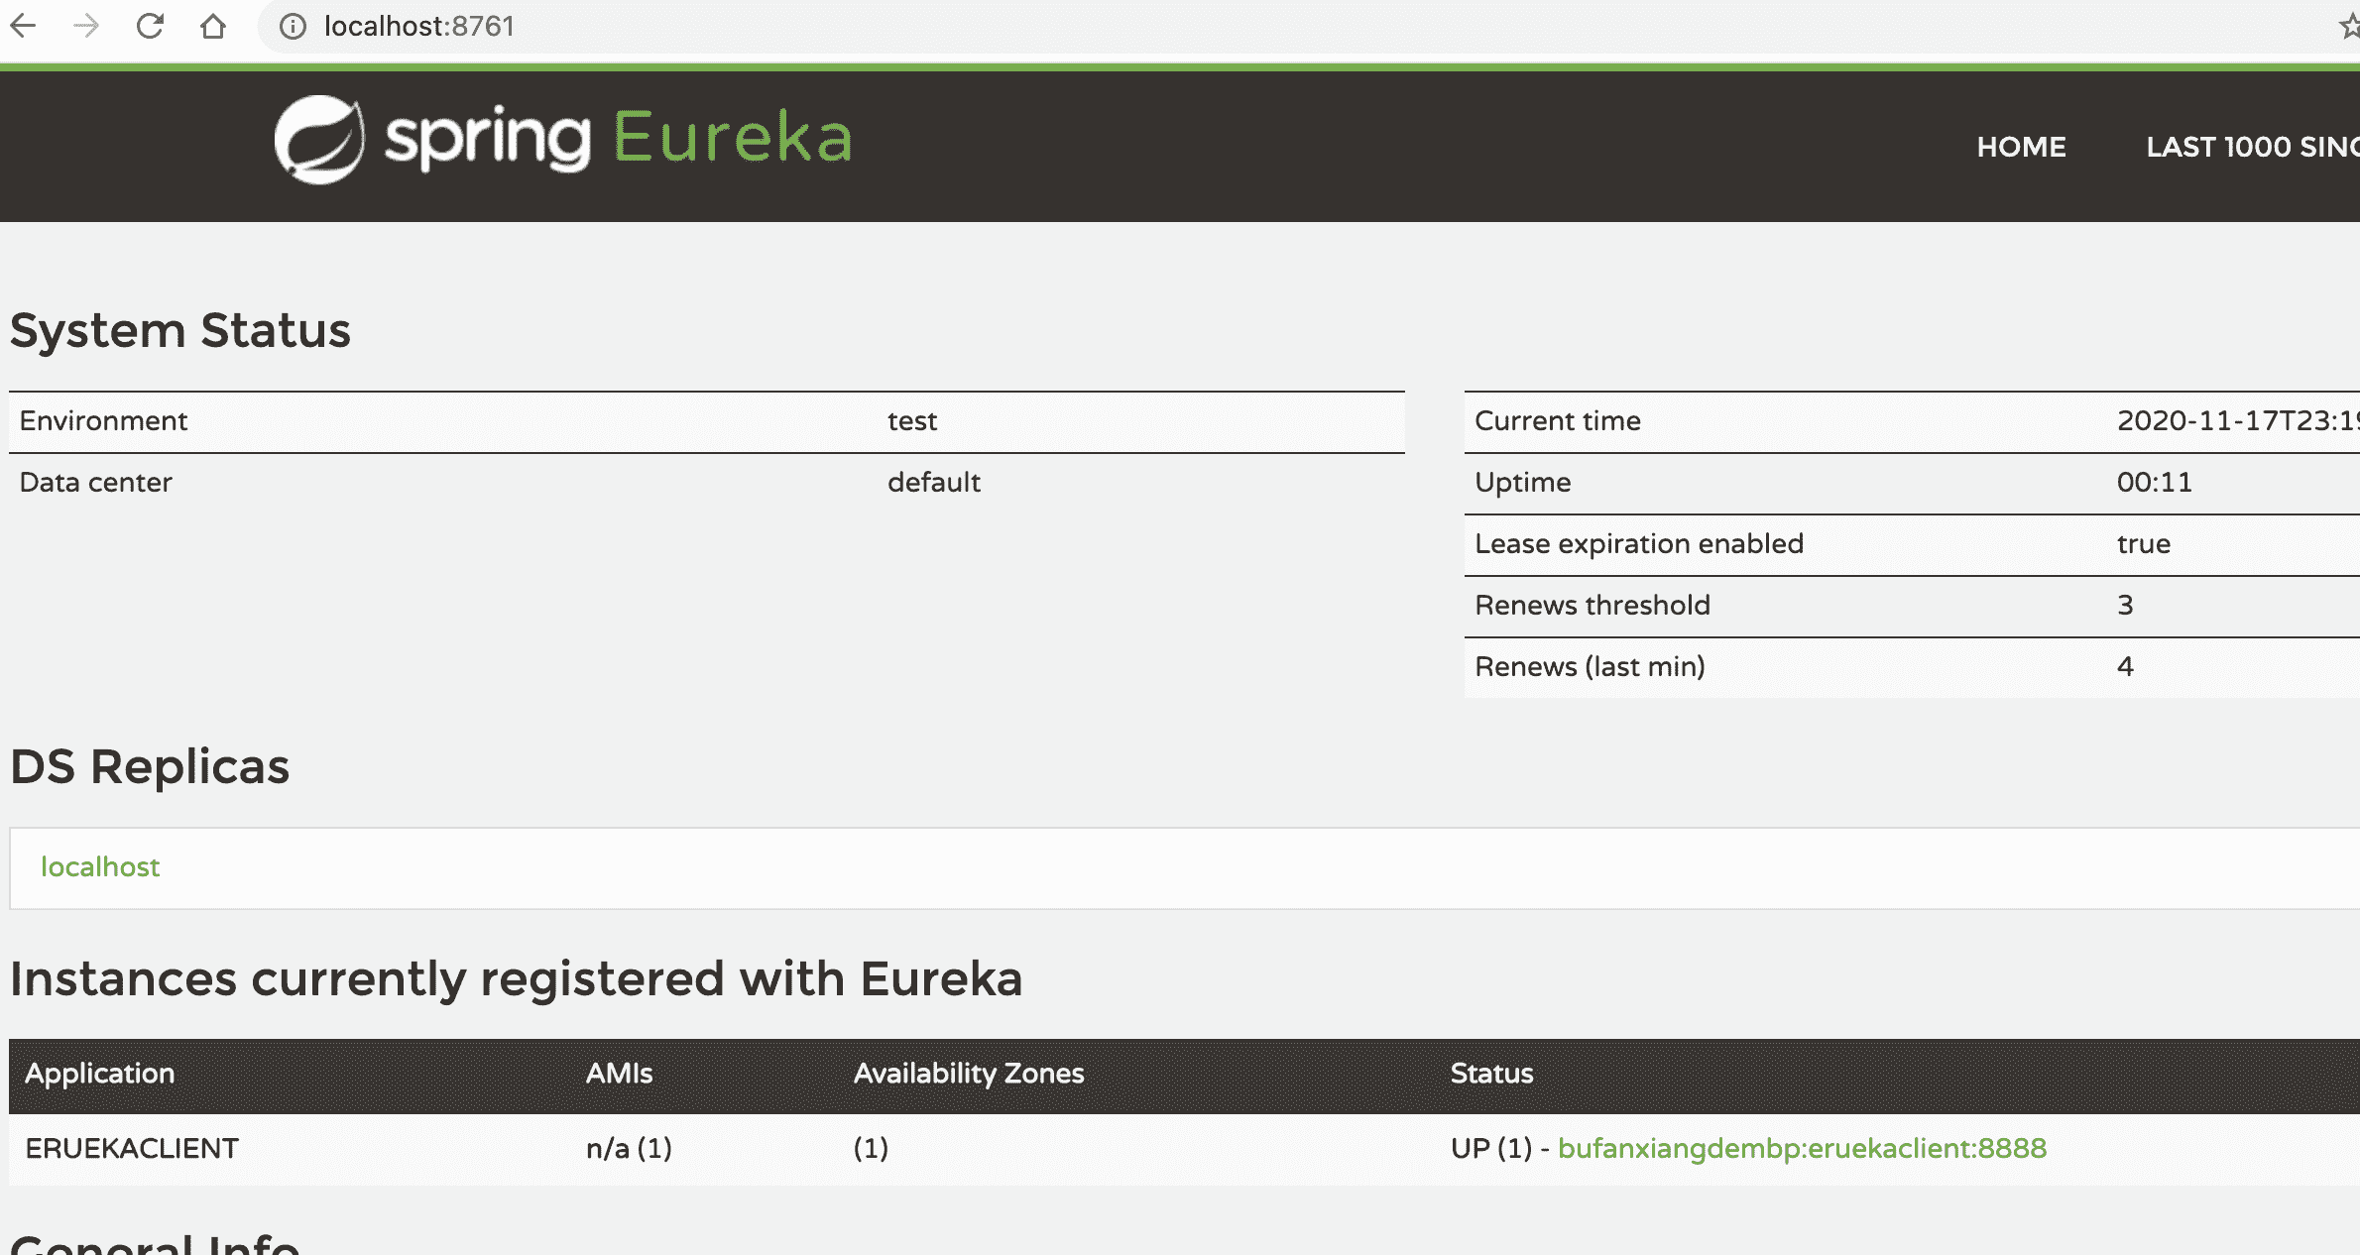Open the HOME navigation item
Screen dimensions: 2360x1255
2021,147
